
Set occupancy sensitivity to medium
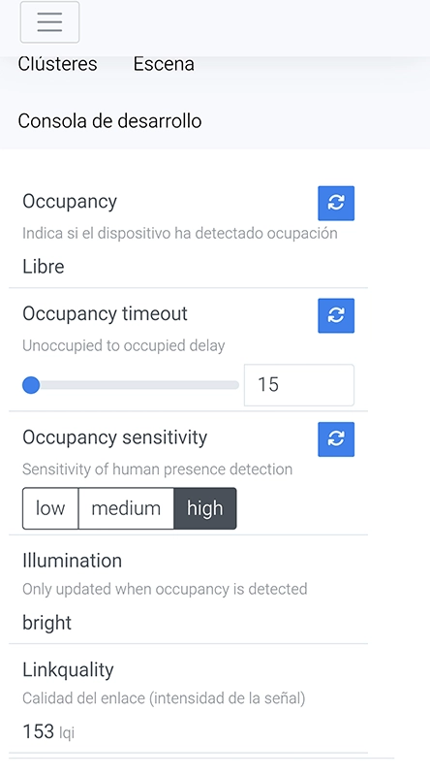pyautogui.click(x=126, y=508)
